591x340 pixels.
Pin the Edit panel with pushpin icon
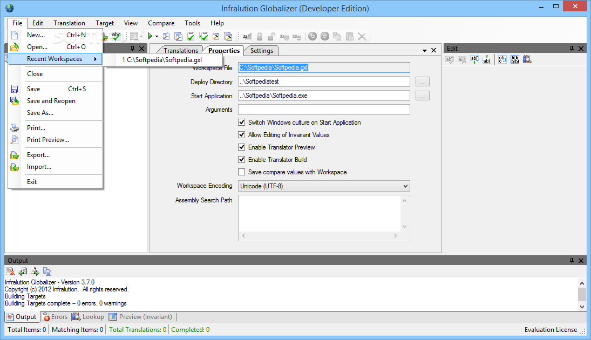point(572,48)
